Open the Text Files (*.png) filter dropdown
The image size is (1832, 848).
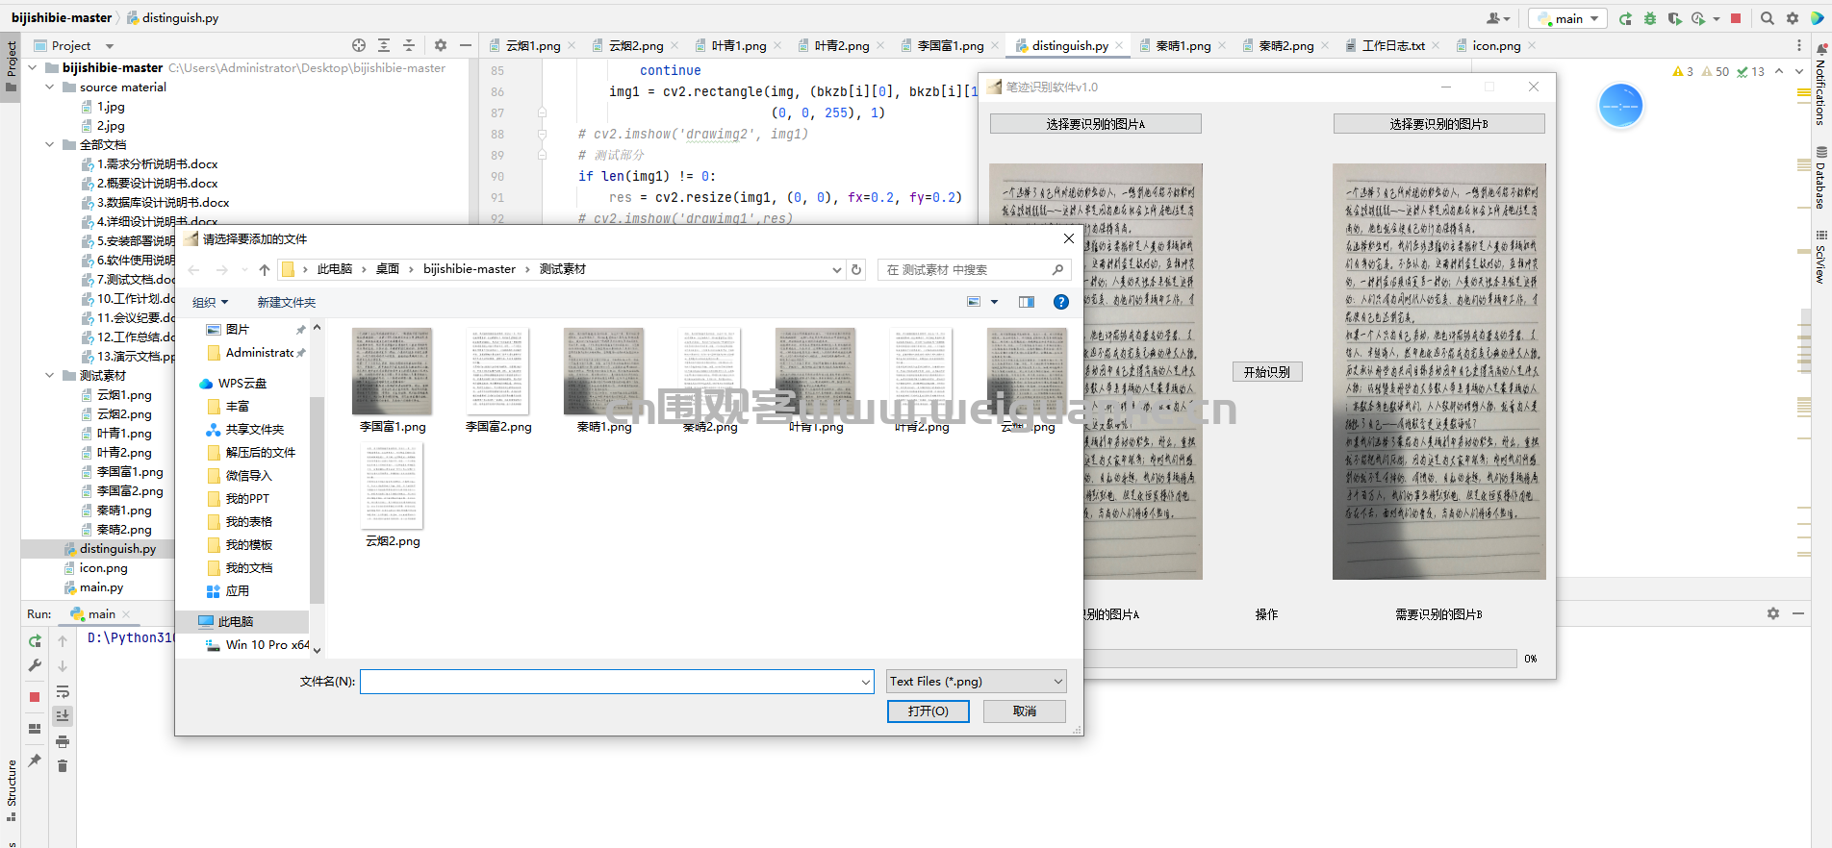click(976, 682)
